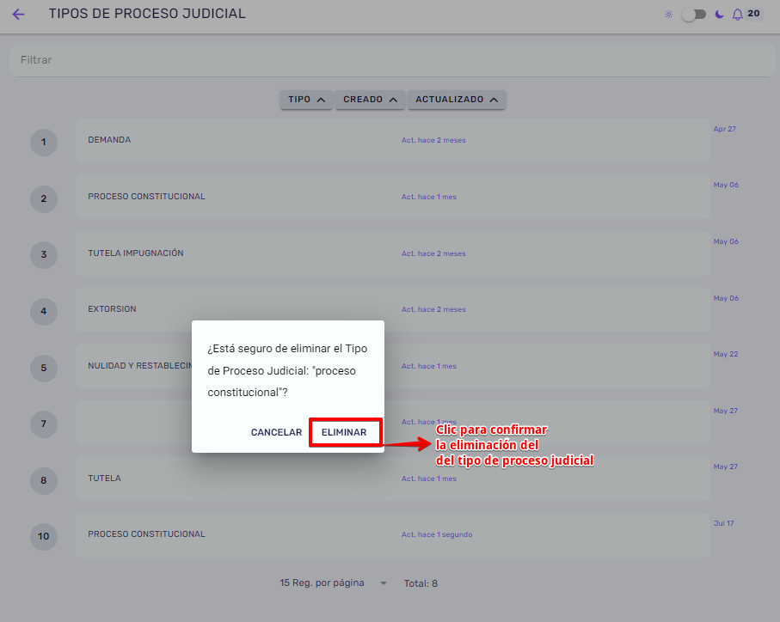
Task: Click 'Act. hace 1 segundo' text
Action: (x=437, y=534)
